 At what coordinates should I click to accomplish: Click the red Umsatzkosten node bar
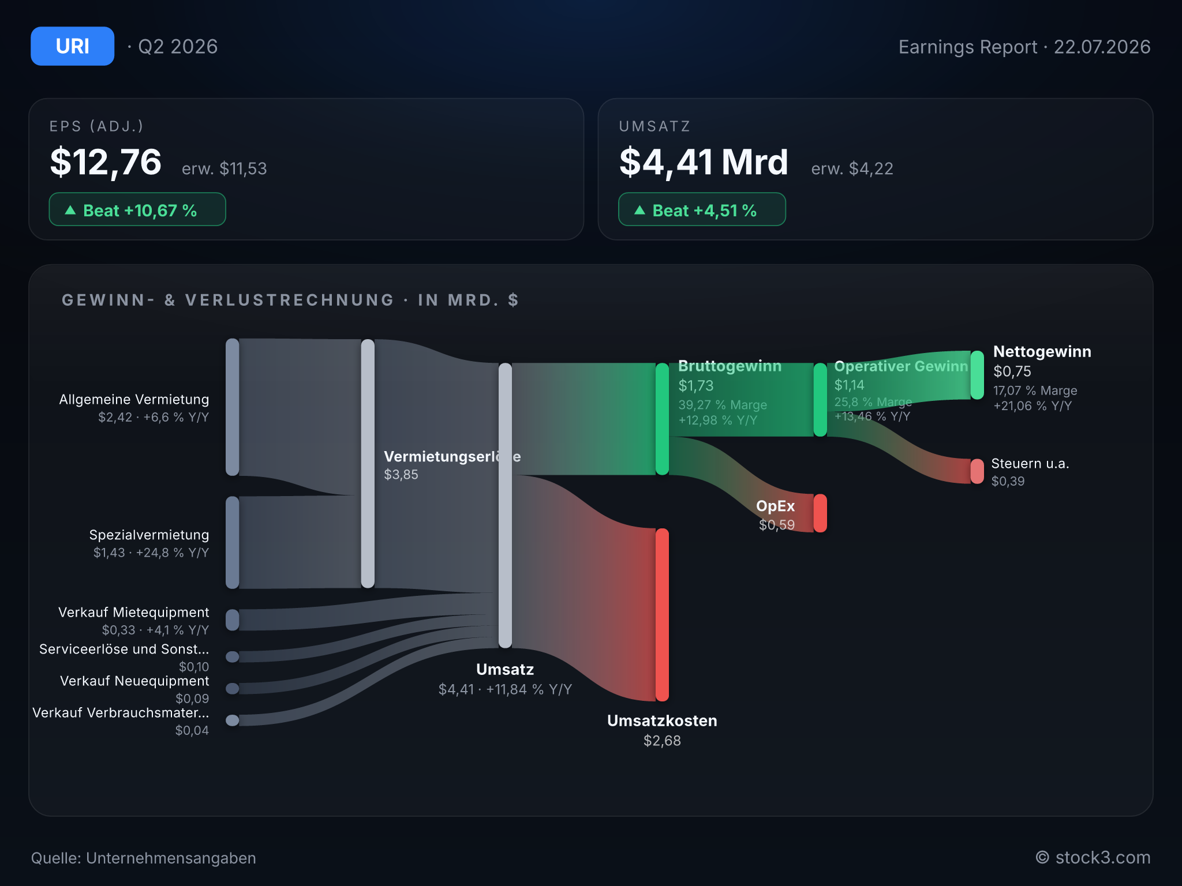(x=662, y=615)
